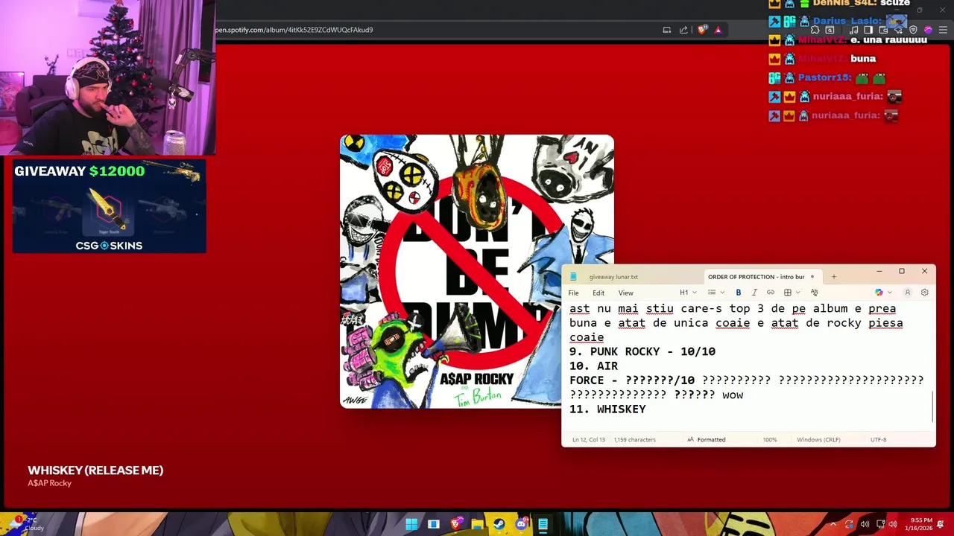
Task: Open File Explorer from taskbar
Action: pyautogui.click(x=478, y=524)
